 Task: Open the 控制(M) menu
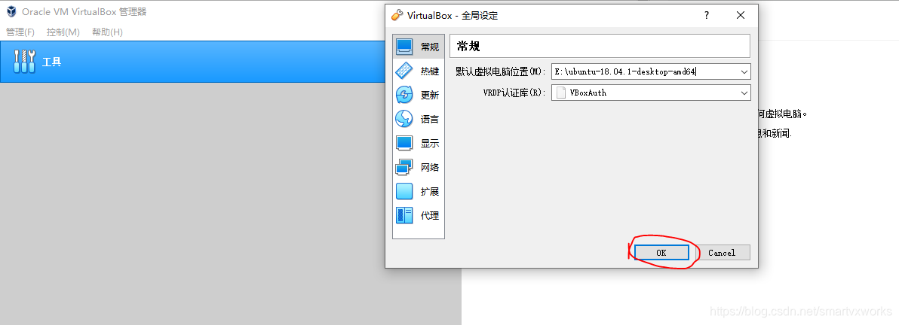(63, 32)
